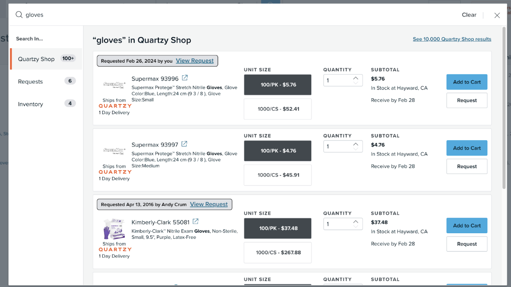Image resolution: width=511 pixels, height=287 pixels.
Task: Open external link icon beside Kimberly-Clark 55081
Action: (x=195, y=221)
